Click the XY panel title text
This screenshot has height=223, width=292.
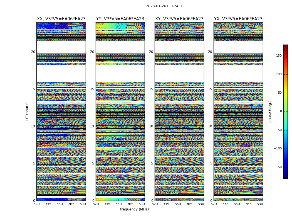click(x=179, y=19)
